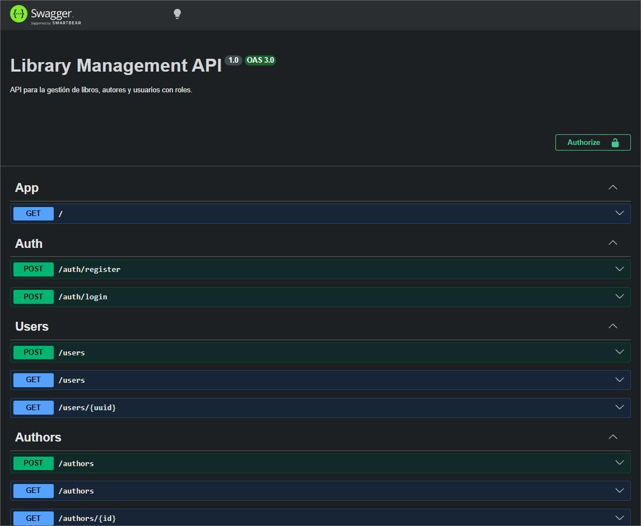Expand the POST /auth/login arrow
The width and height of the screenshot is (641, 526).
(x=619, y=297)
